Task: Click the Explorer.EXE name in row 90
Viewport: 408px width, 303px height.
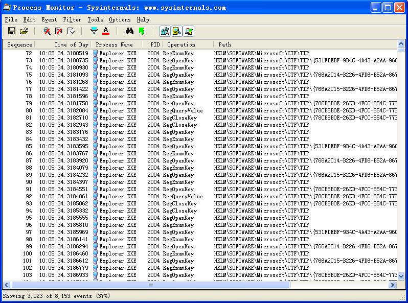Action: point(118,182)
